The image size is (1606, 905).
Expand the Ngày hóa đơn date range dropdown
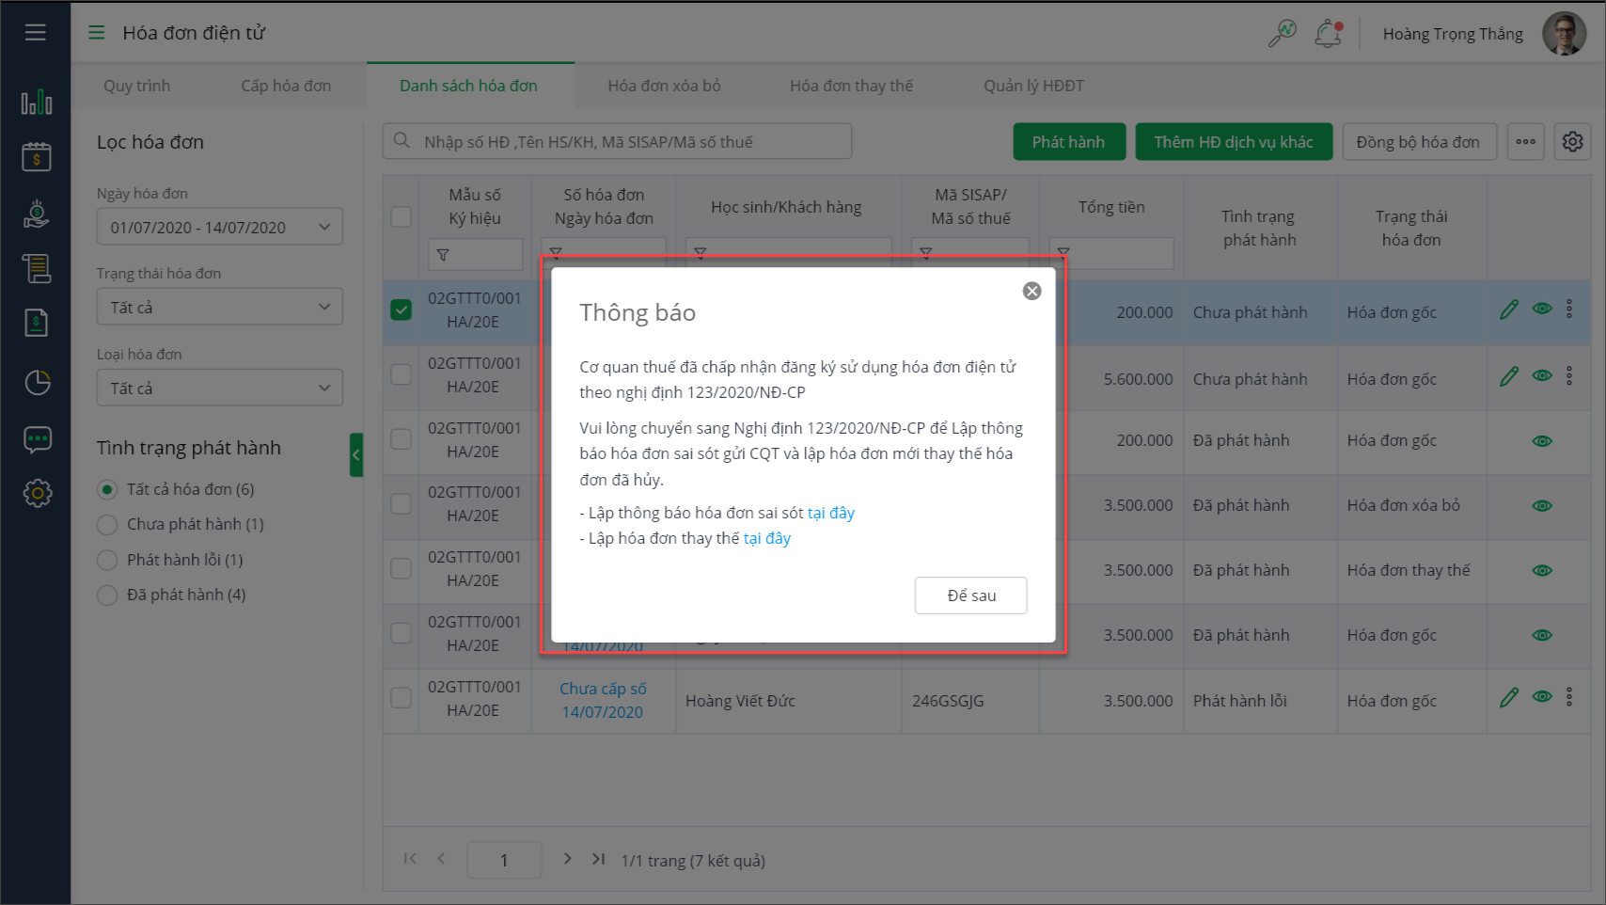[220, 227]
